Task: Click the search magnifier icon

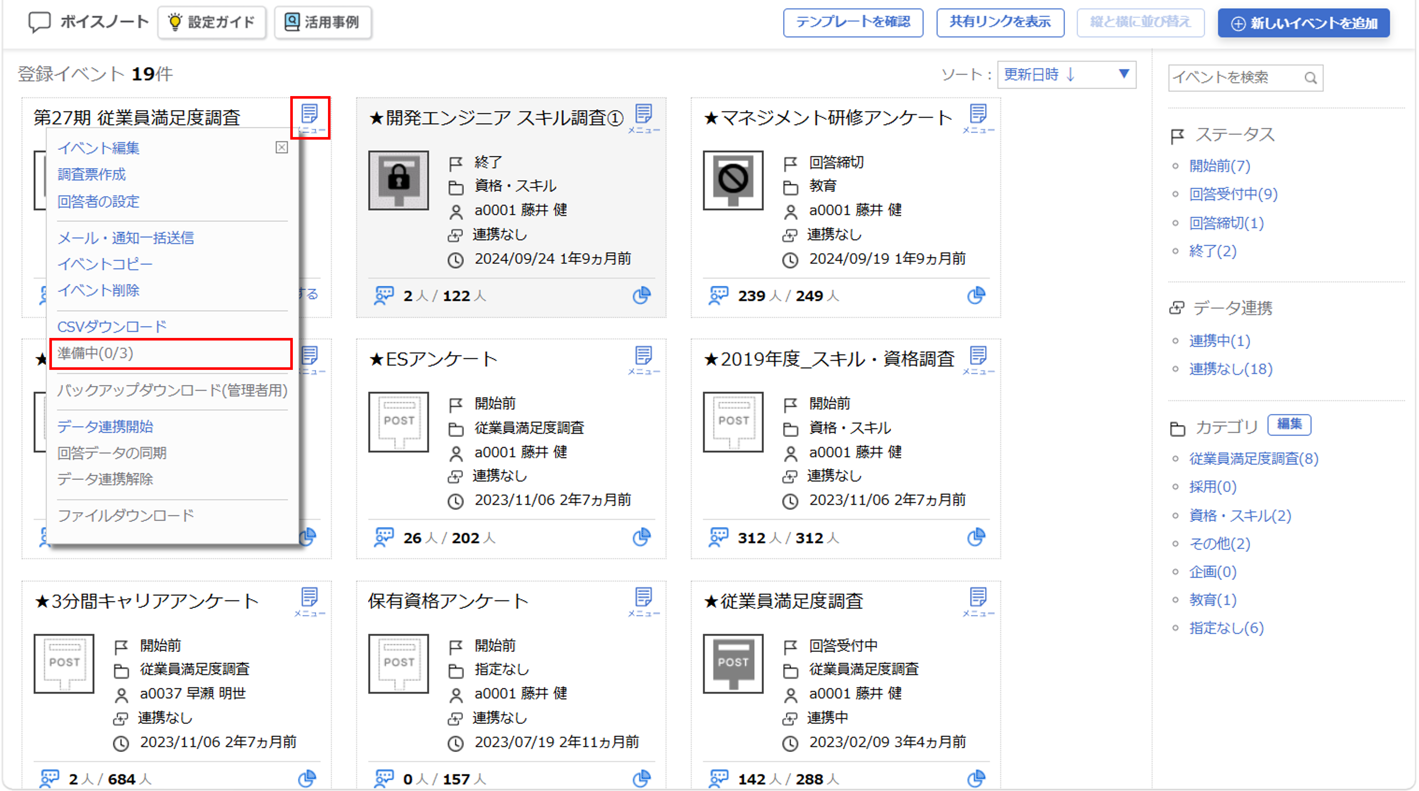Action: point(1311,78)
